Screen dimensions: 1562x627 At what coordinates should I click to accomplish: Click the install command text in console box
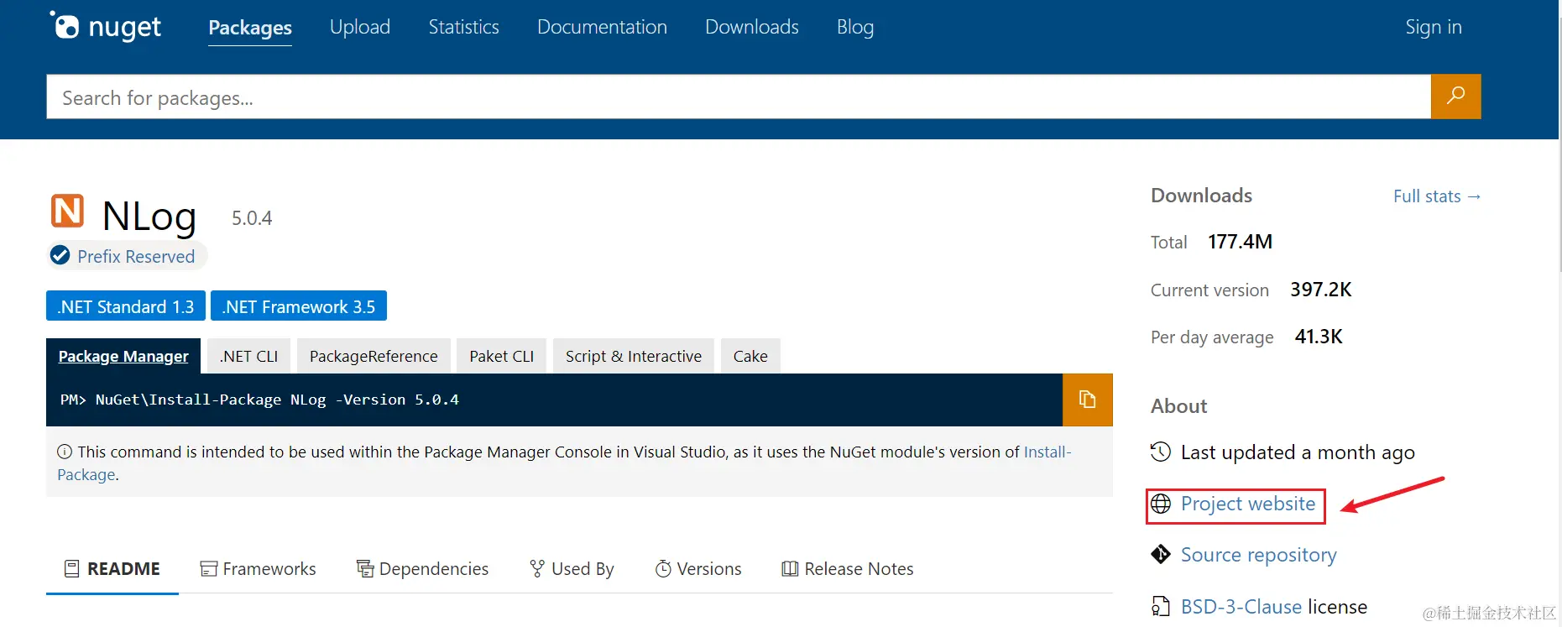[259, 400]
